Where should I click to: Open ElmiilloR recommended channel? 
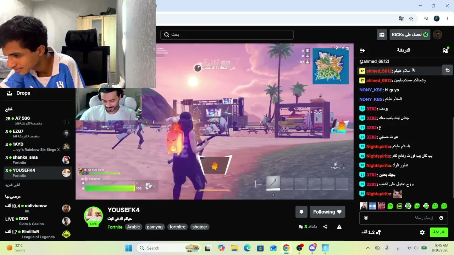(38, 234)
